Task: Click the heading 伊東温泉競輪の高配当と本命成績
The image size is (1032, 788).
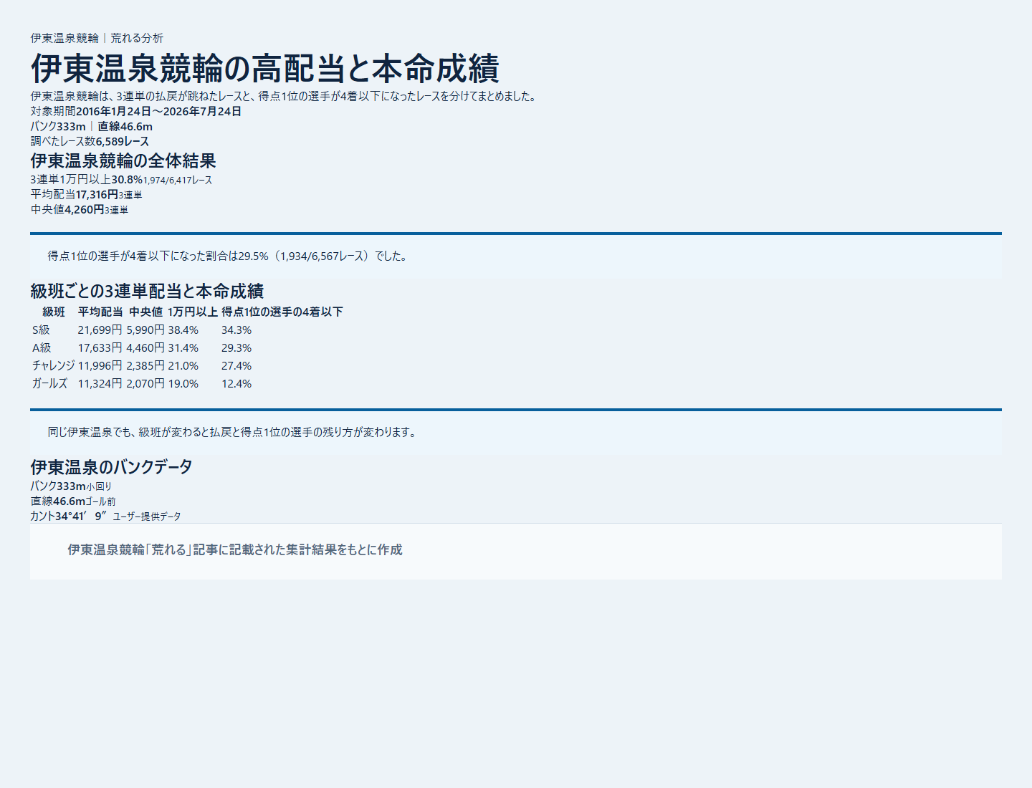Action: 264,69
